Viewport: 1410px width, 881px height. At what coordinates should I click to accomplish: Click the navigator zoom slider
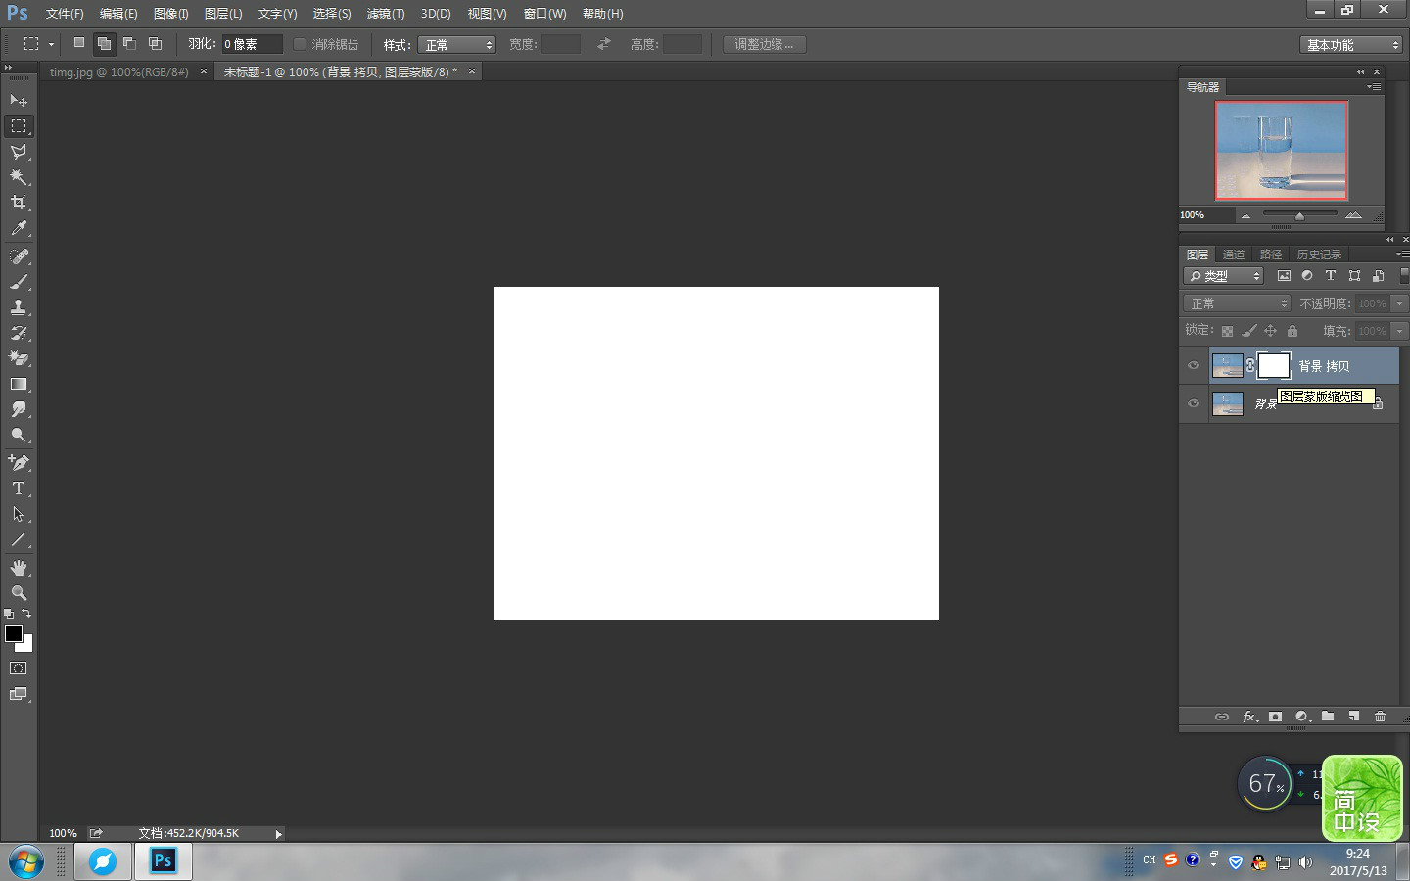pyautogui.click(x=1299, y=214)
